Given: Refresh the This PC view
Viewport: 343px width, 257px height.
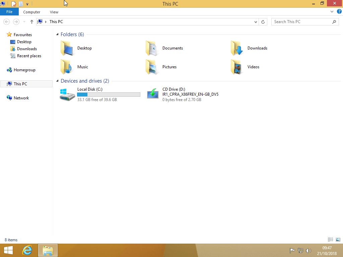Looking at the screenshot, I should (263, 22).
